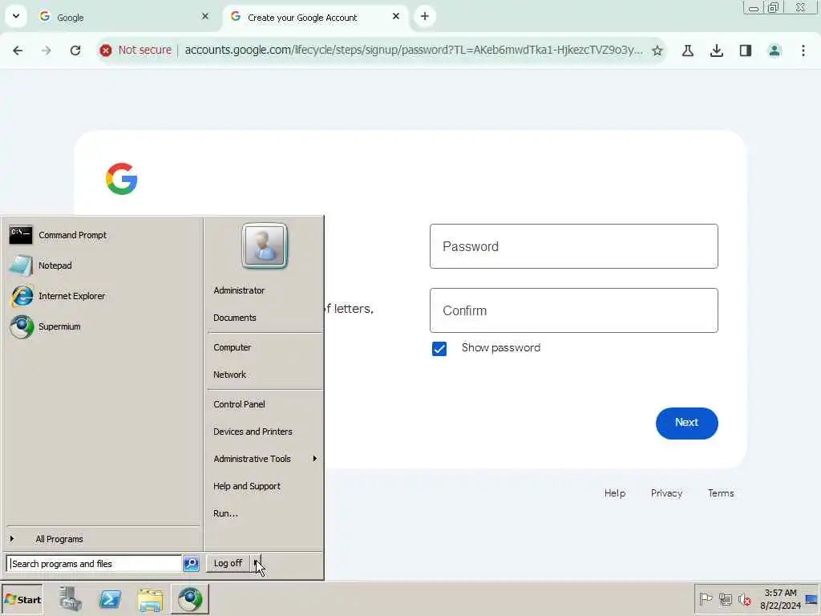Close the Google tab
This screenshot has width=821, height=616.
click(x=205, y=17)
